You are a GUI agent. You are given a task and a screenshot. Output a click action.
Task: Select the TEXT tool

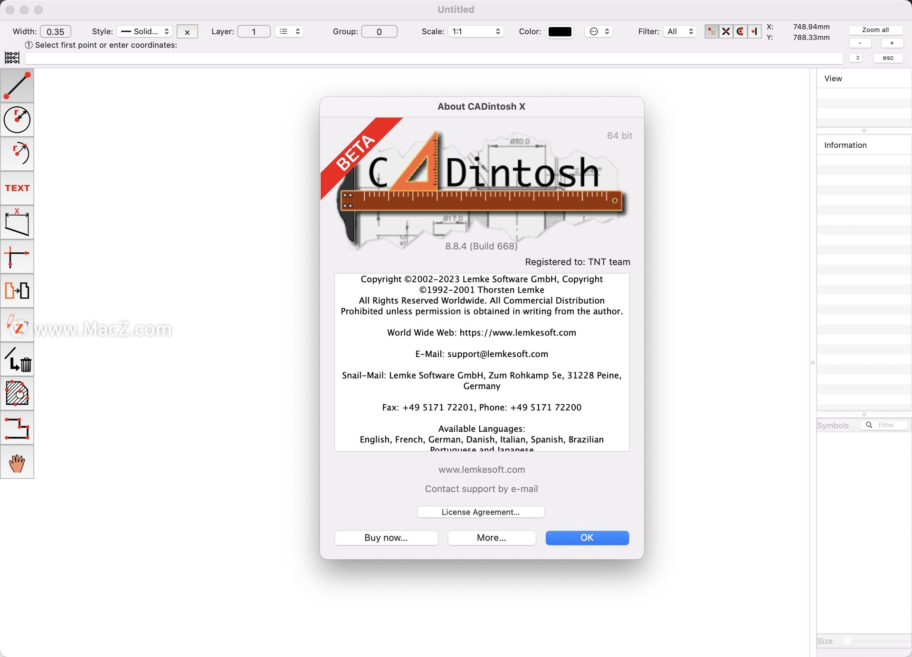17,188
